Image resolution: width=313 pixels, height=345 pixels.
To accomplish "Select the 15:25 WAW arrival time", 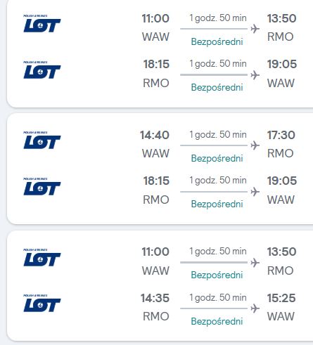I will coord(281,298).
